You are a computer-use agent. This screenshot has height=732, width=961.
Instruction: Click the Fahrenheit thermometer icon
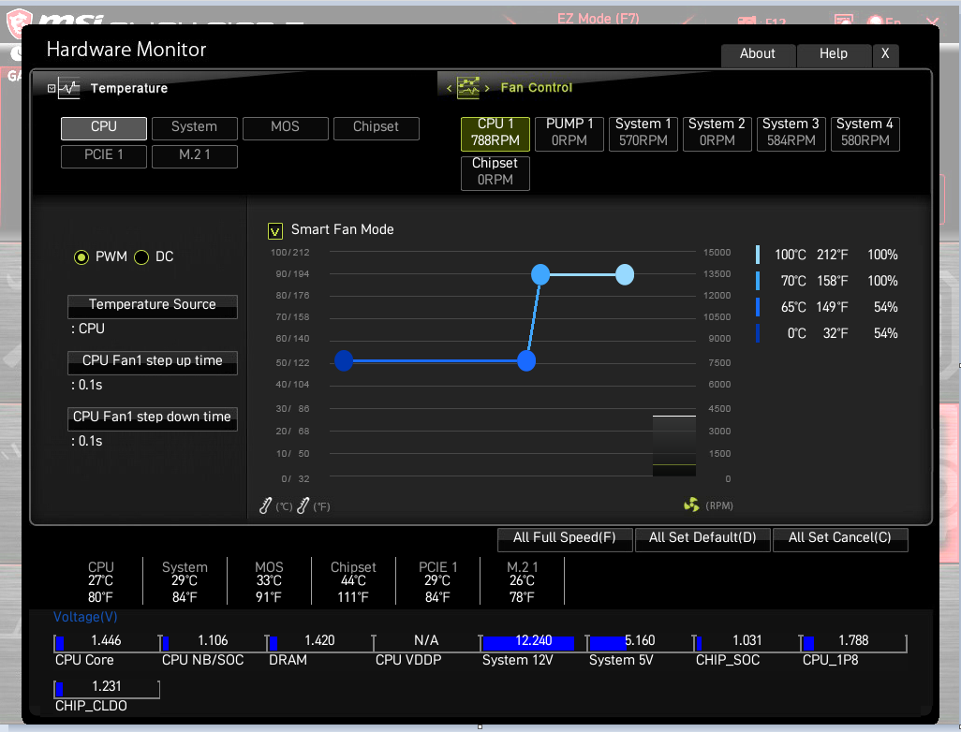(303, 506)
